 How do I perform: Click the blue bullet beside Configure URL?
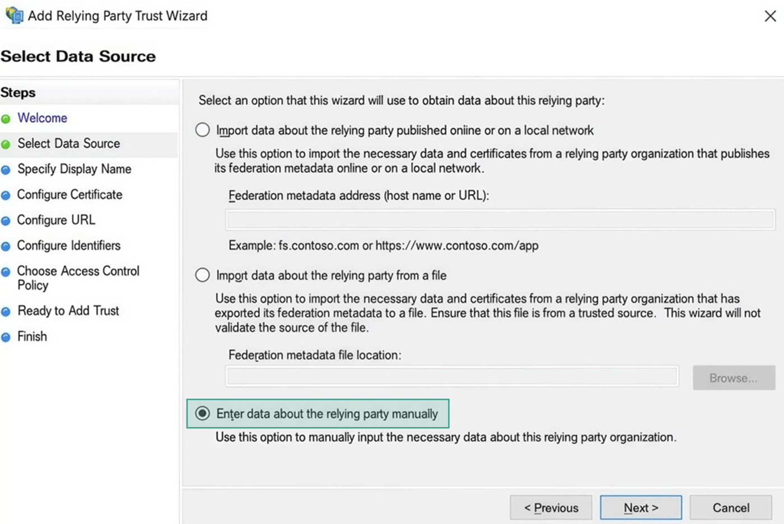click(x=6, y=221)
